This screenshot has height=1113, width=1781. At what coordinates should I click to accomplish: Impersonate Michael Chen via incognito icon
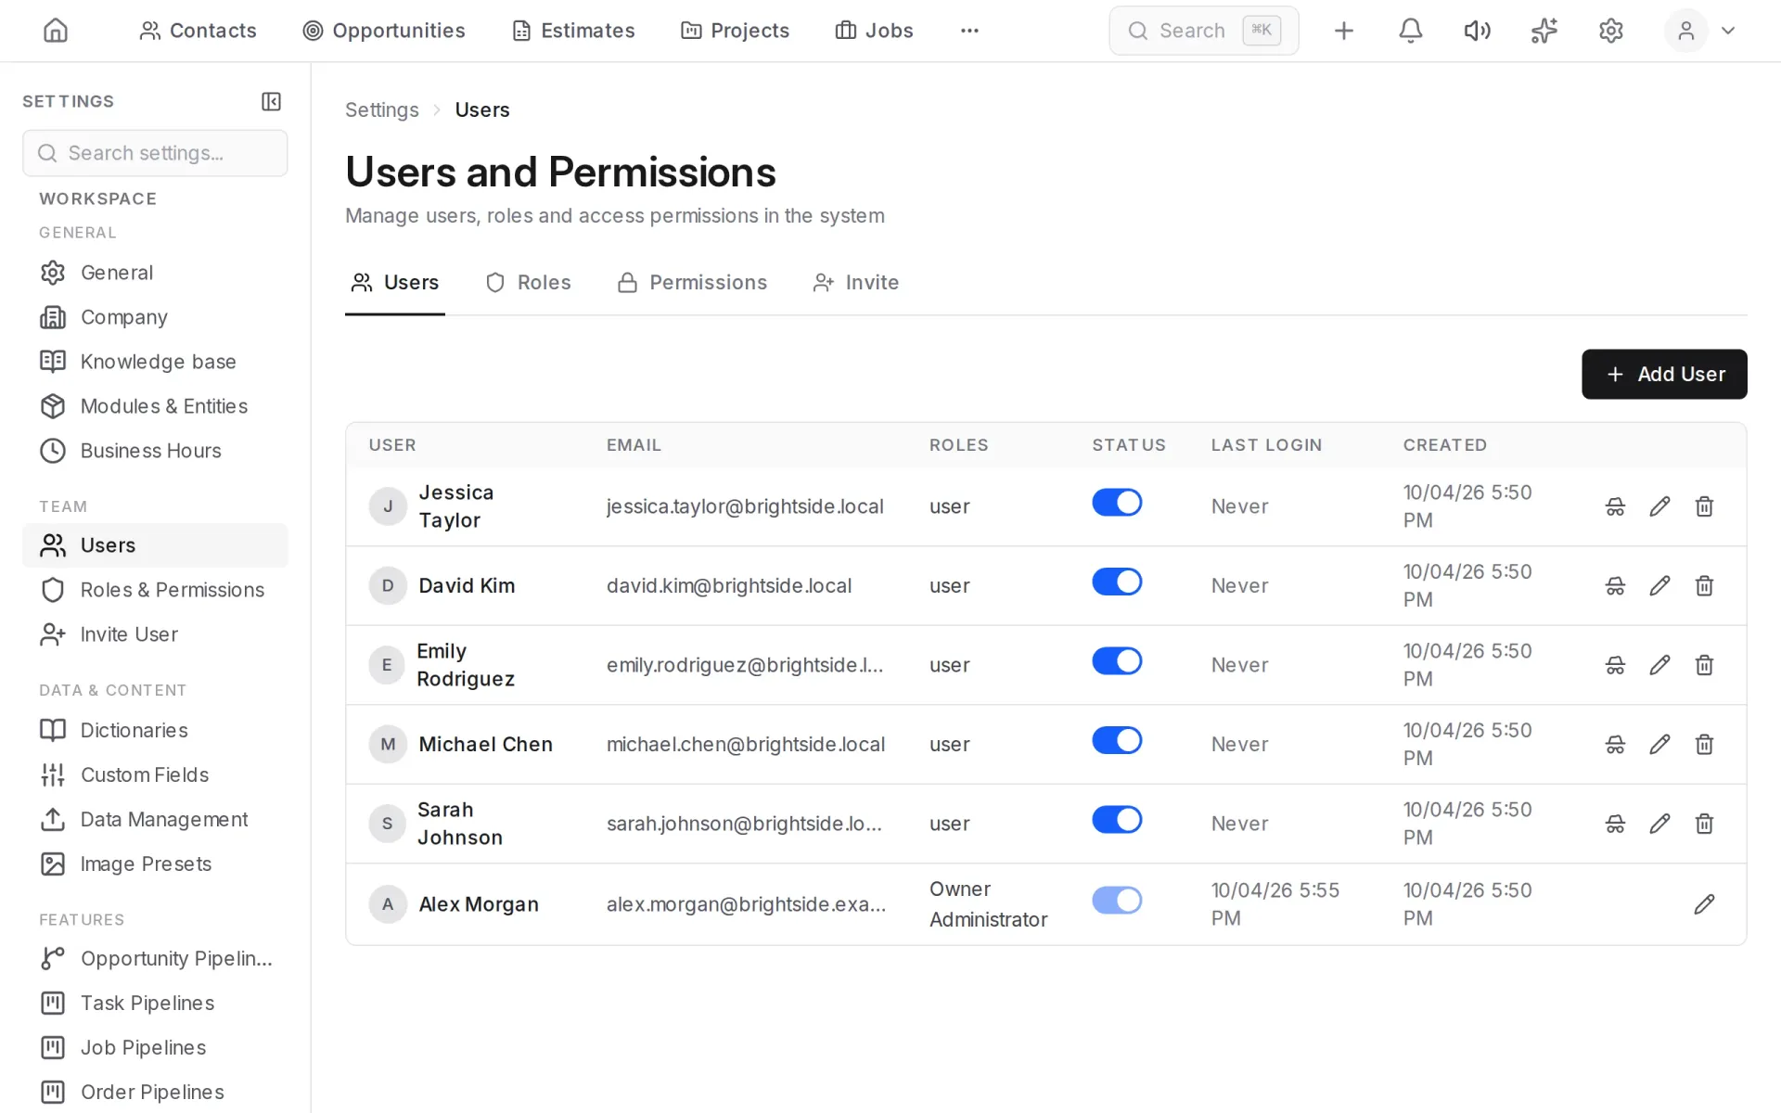(x=1615, y=744)
